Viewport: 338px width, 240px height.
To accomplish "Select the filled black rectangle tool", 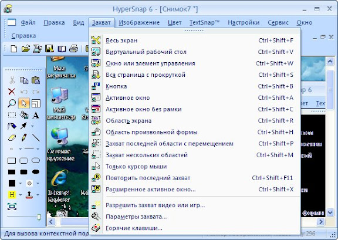I will [x=12, y=172].
